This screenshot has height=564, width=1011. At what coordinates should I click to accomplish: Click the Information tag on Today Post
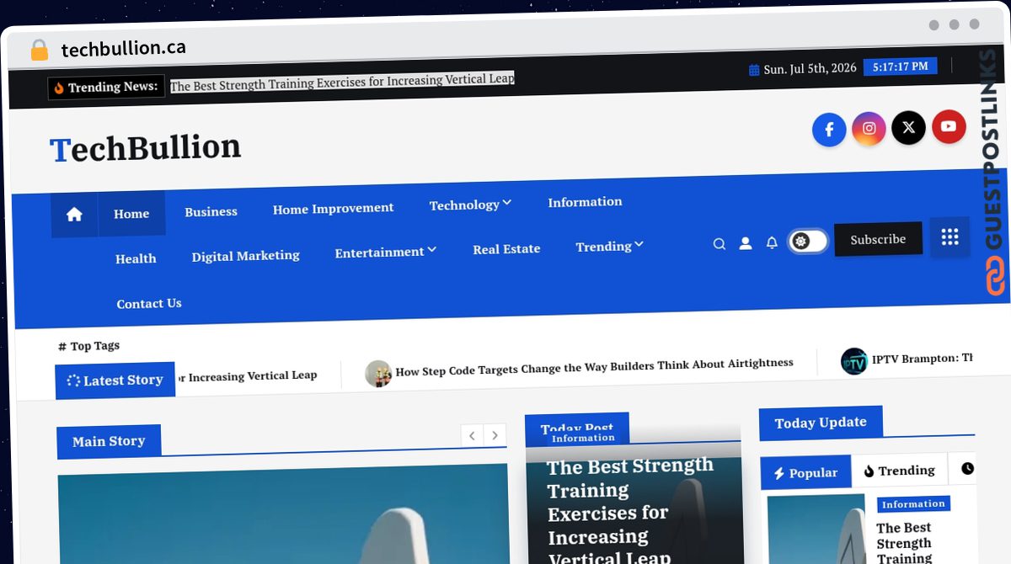[583, 438]
